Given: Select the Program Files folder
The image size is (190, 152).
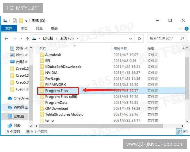Looking at the screenshot, I should coord(56,91).
